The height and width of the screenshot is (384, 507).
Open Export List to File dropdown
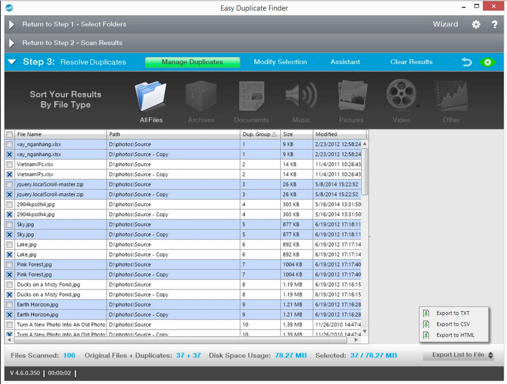[x=458, y=355]
